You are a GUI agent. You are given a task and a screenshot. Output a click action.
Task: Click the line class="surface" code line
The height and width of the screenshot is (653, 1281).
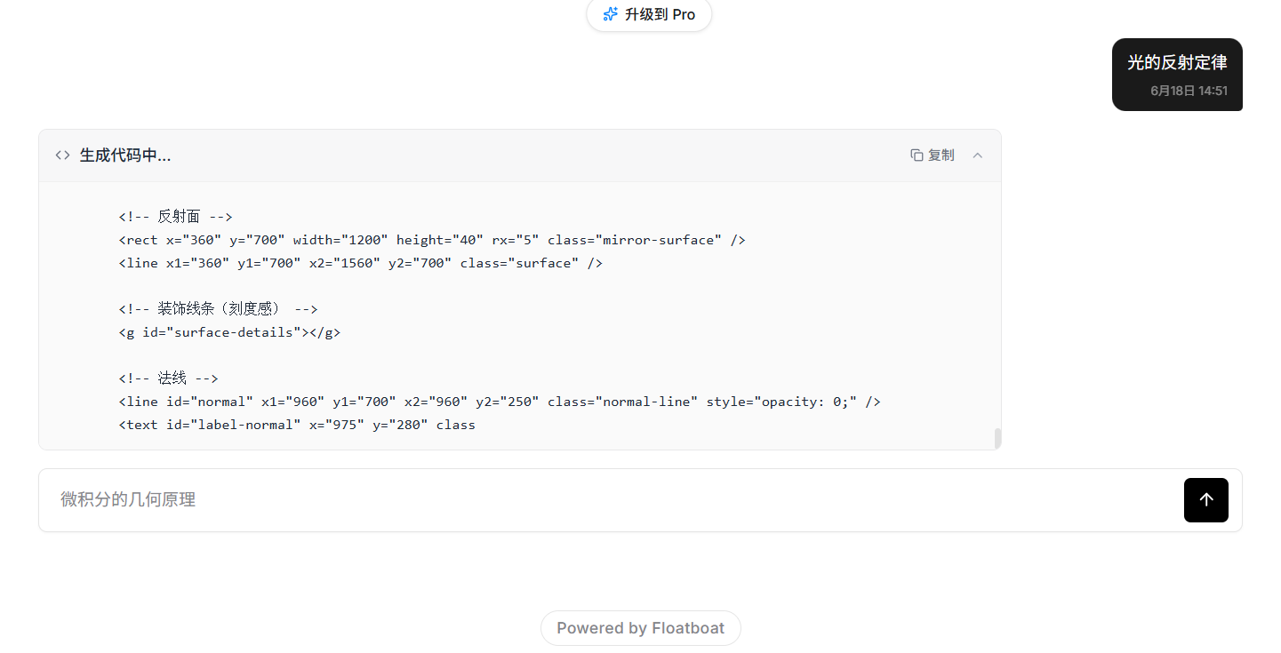point(361,263)
